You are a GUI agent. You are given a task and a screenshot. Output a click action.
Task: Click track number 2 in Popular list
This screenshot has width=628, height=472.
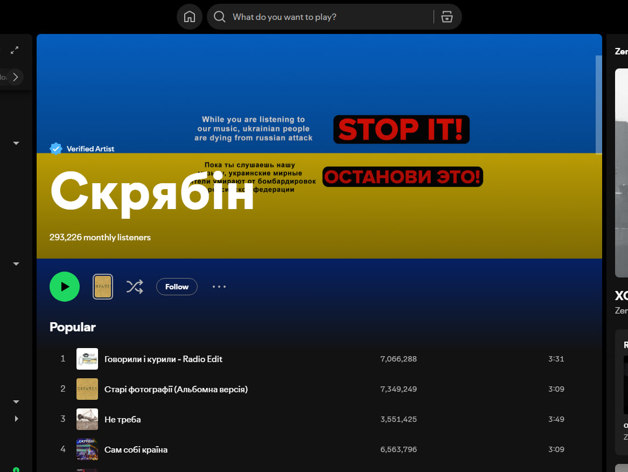click(63, 388)
